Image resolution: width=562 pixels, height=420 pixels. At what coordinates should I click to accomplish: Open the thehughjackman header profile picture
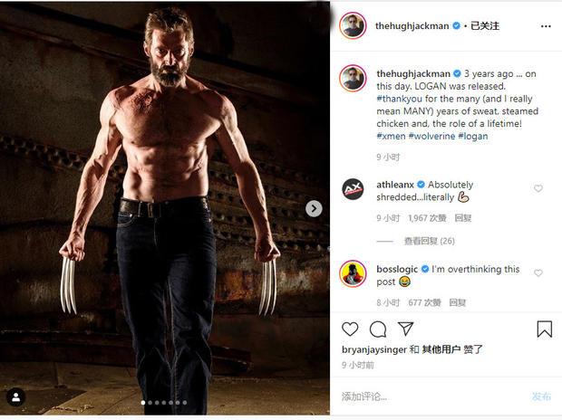353,25
